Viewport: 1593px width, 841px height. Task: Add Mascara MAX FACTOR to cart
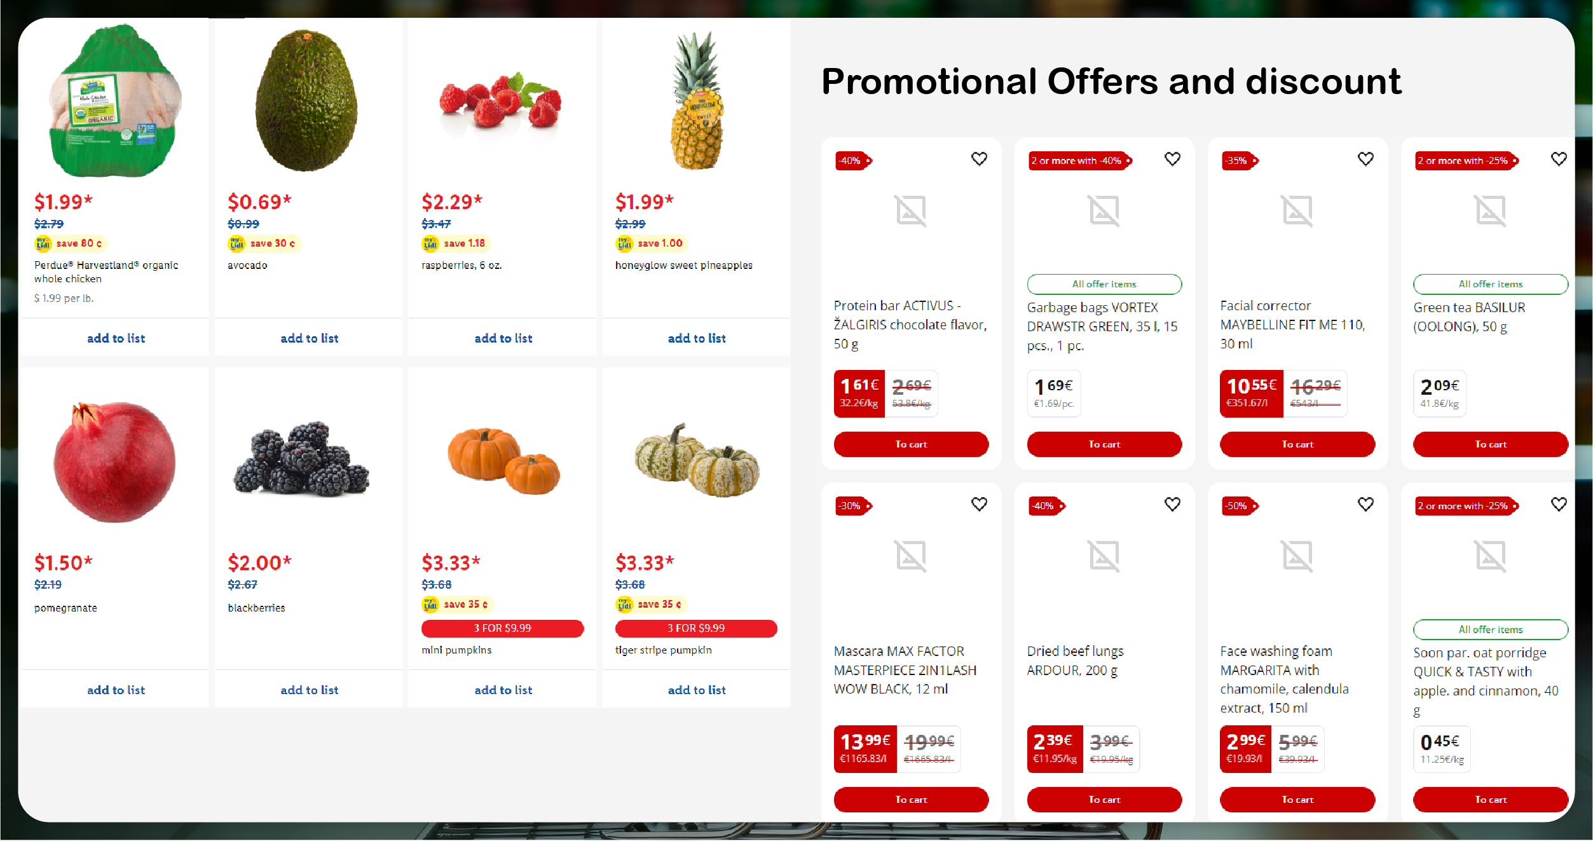pyautogui.click(x=911, y=800)
